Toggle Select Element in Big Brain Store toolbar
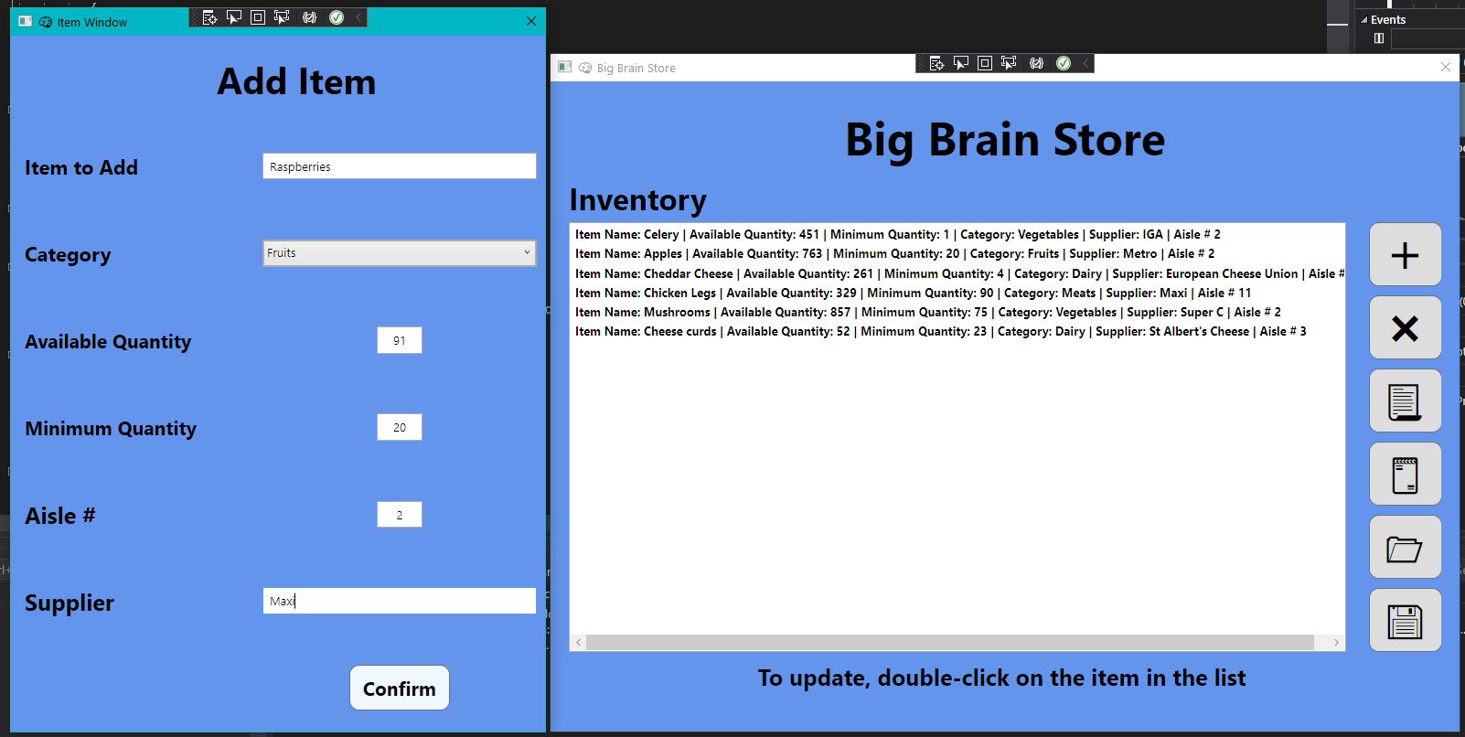1465x737 pixels. click(960, 63)
